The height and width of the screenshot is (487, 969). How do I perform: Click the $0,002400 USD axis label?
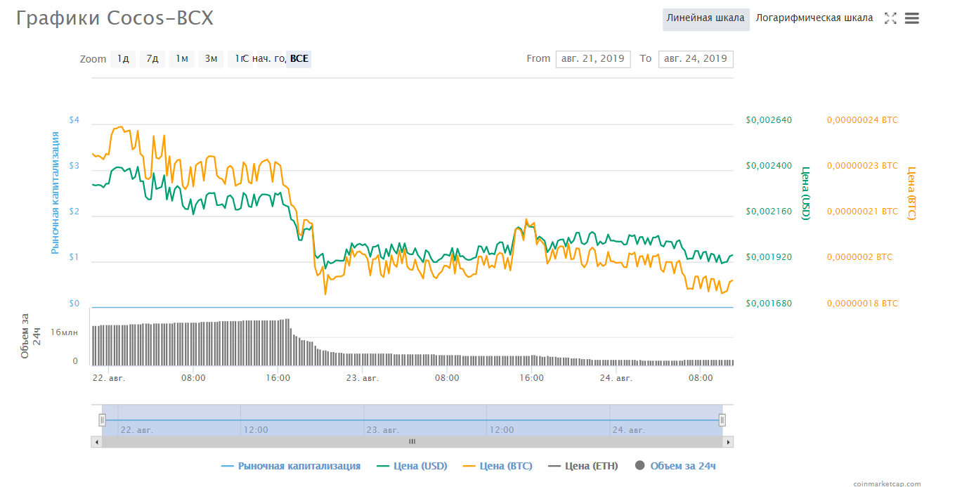point(769,166)
